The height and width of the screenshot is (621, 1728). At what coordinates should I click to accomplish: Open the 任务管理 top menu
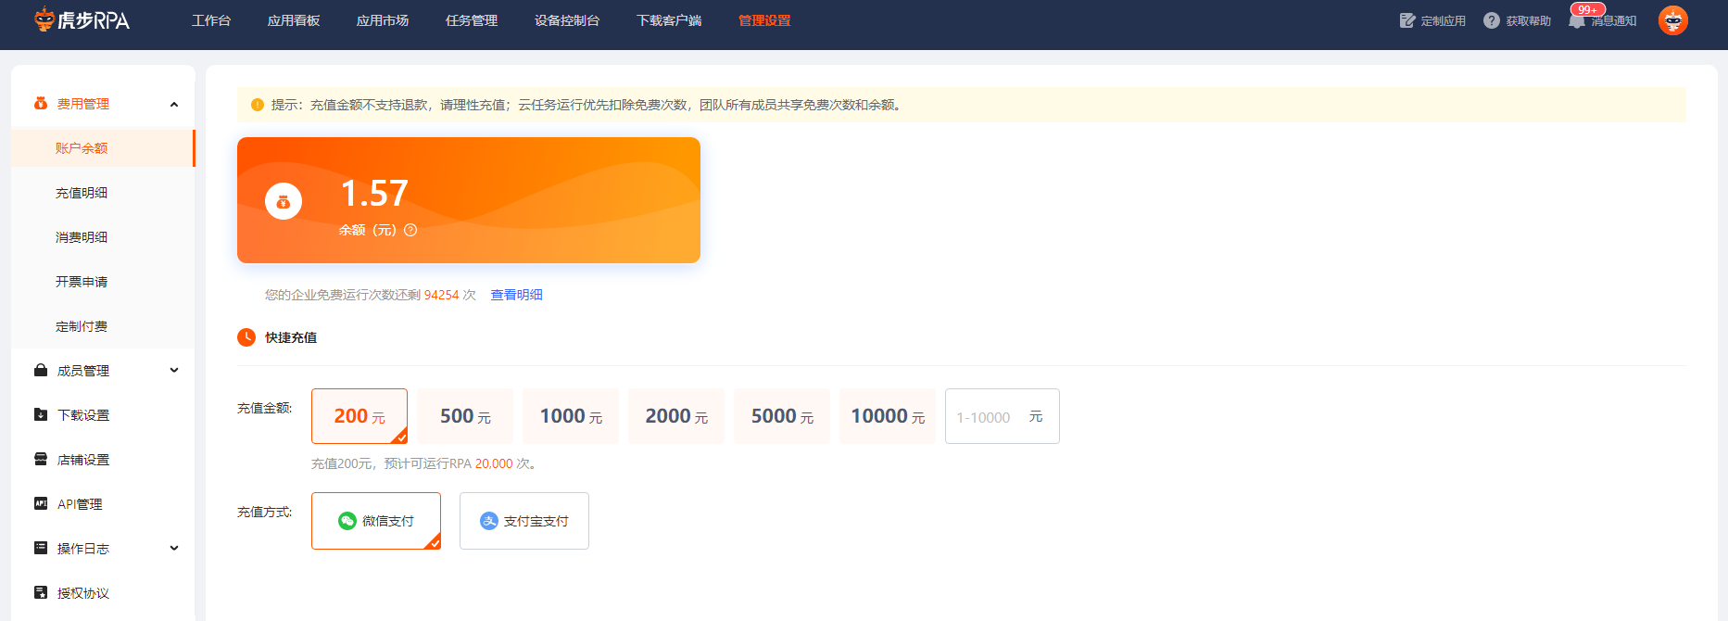coord(472,20)
